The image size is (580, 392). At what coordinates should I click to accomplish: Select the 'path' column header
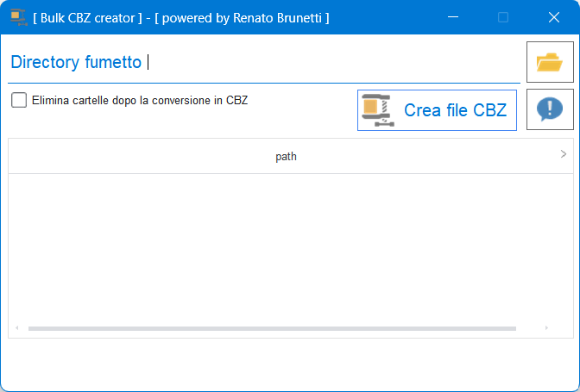286,157
